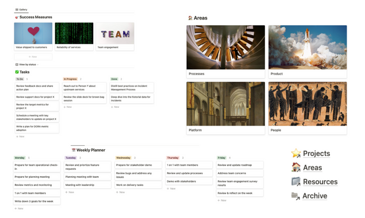Click the green checkbox icon next to Tasks
This screenshot has width=365, height=218.
[17, 72]
